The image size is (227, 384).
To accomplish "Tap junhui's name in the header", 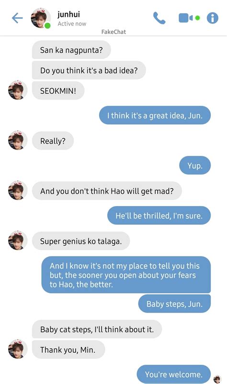I will coord(69,14).
